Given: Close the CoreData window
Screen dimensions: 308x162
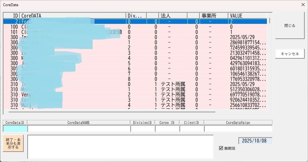Looking at the screenshot, I should [x=302, y=5].
